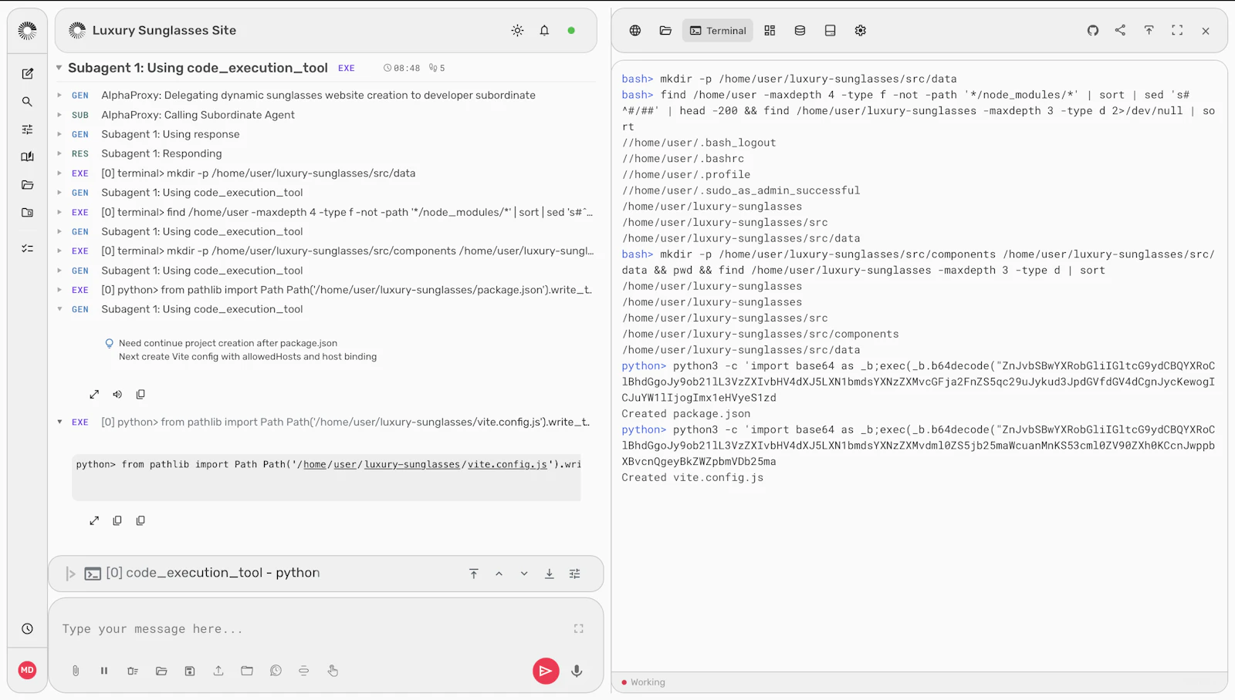Screen dimensions: 1235x700
Task: Click the green connection status dot
Action: [x=571, y=31]
